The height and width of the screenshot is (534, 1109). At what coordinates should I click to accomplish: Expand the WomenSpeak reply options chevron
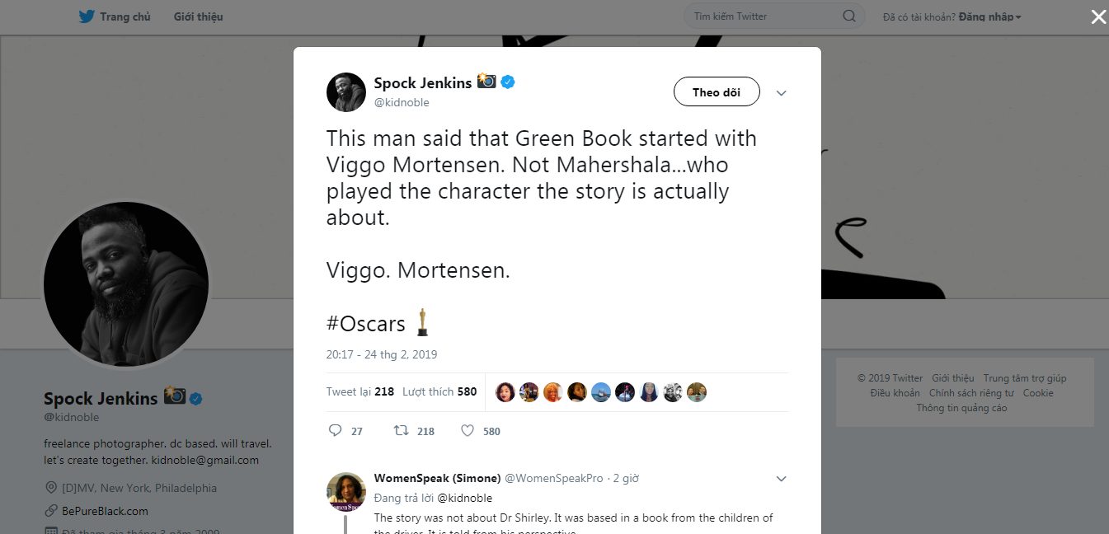point(782,479)
